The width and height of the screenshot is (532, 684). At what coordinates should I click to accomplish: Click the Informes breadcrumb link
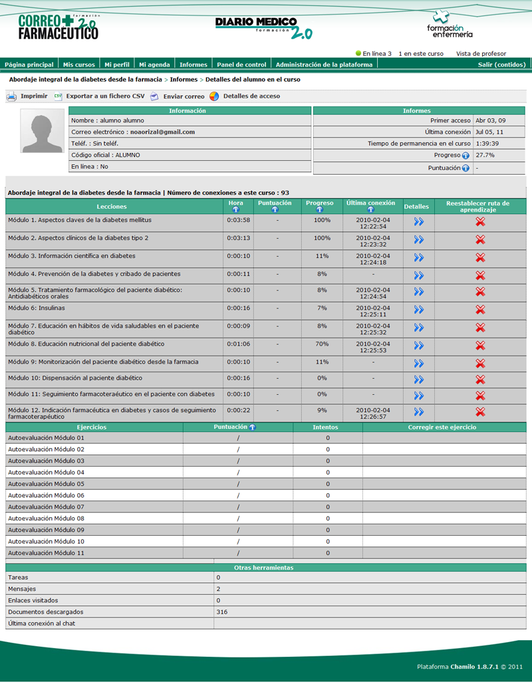pyautogui.click(x=184, y=80)
